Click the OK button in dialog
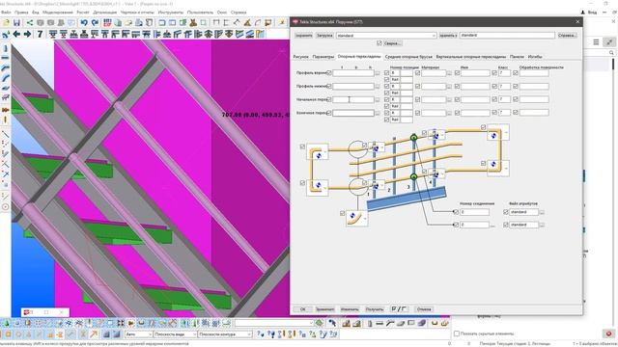618x347 pixels. (302, 309)
